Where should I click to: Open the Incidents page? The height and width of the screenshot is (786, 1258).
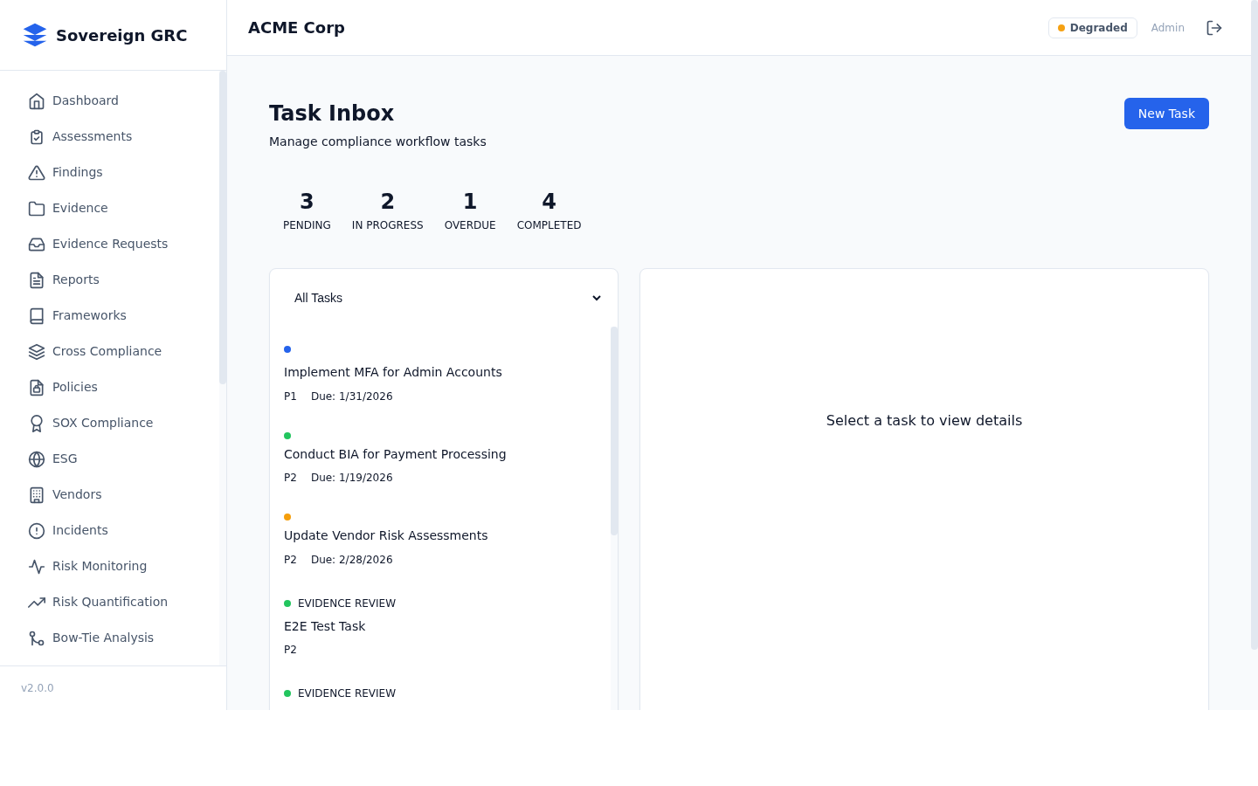[79, 530]
